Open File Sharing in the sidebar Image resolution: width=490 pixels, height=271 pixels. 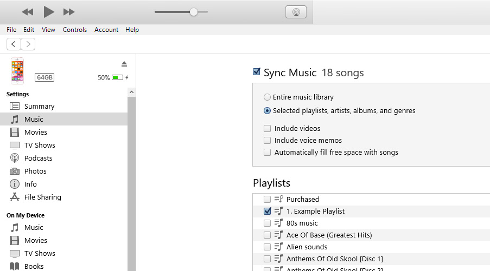(42, 197)
